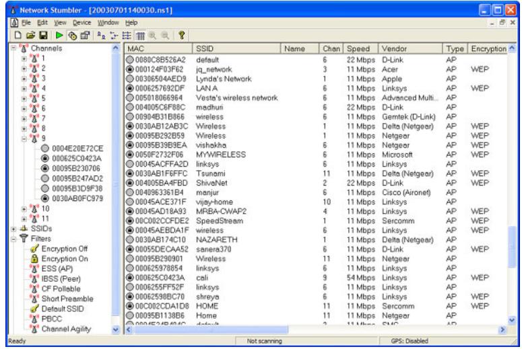Image resolution: width=522 pixels, height=349 pixels.
Task: Open the options icon next to gears
Action: [86, 35]
